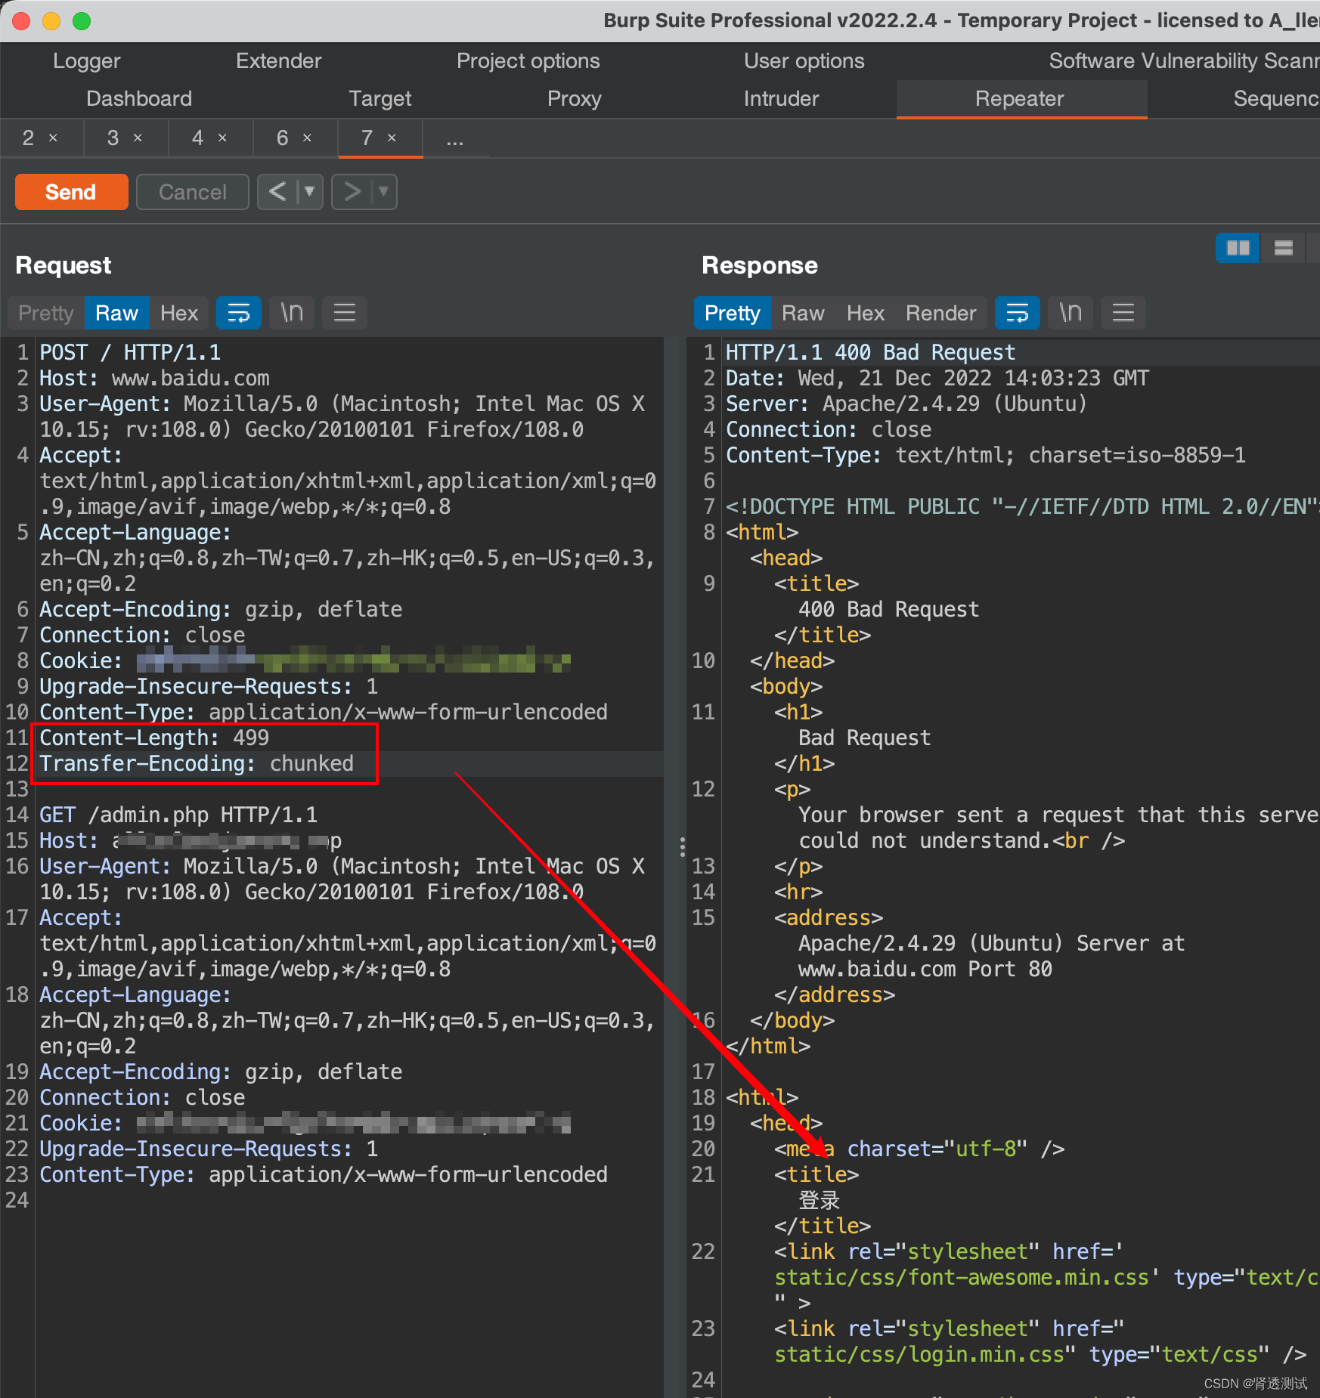Click the smuggled GET /admin.php request line

coord(178,815)
